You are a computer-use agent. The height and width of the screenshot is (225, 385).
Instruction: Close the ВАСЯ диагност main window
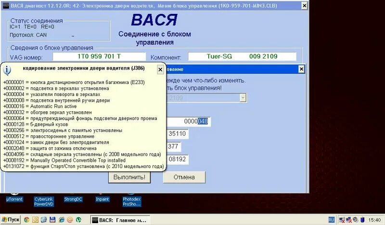304,6
